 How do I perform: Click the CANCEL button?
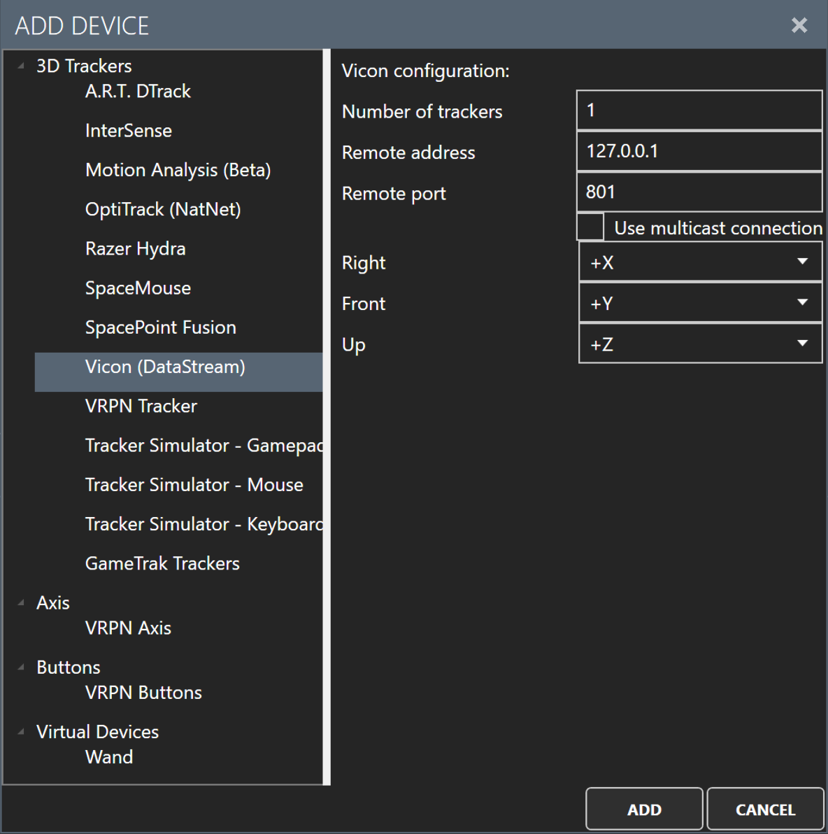(x=765, y=809)
